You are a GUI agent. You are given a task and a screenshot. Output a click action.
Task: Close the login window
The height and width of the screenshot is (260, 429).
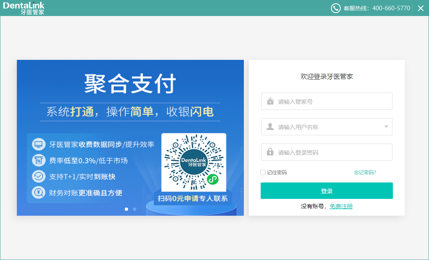click(421, 8)
